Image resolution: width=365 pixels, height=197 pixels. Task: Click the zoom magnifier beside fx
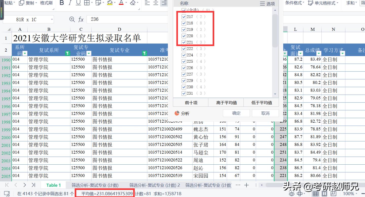click(x=72, y=19)
